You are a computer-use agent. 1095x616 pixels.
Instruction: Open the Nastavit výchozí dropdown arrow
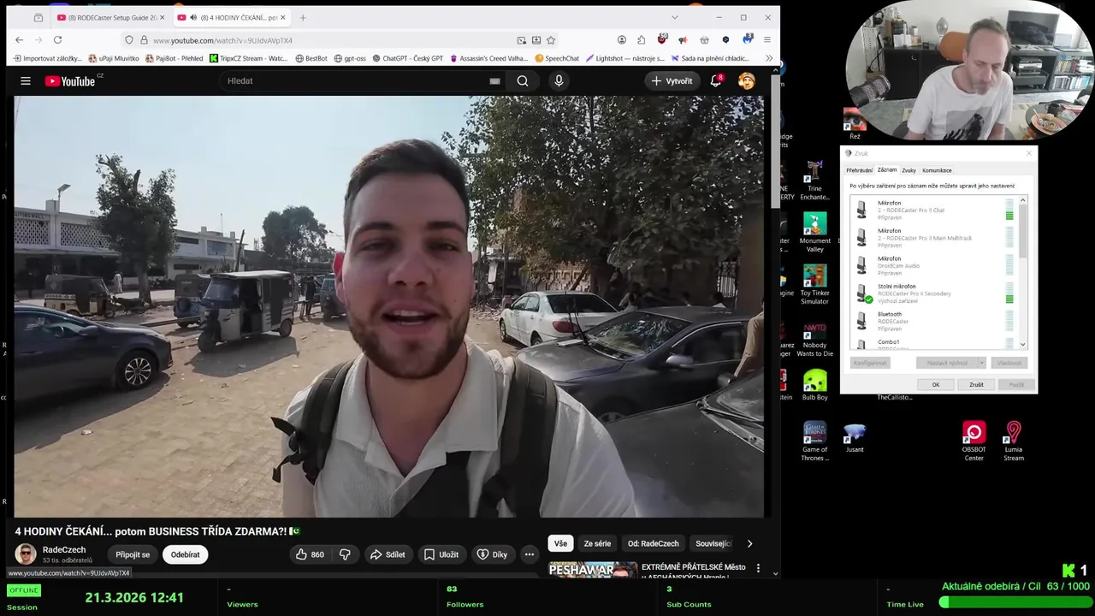coord(981,363)
